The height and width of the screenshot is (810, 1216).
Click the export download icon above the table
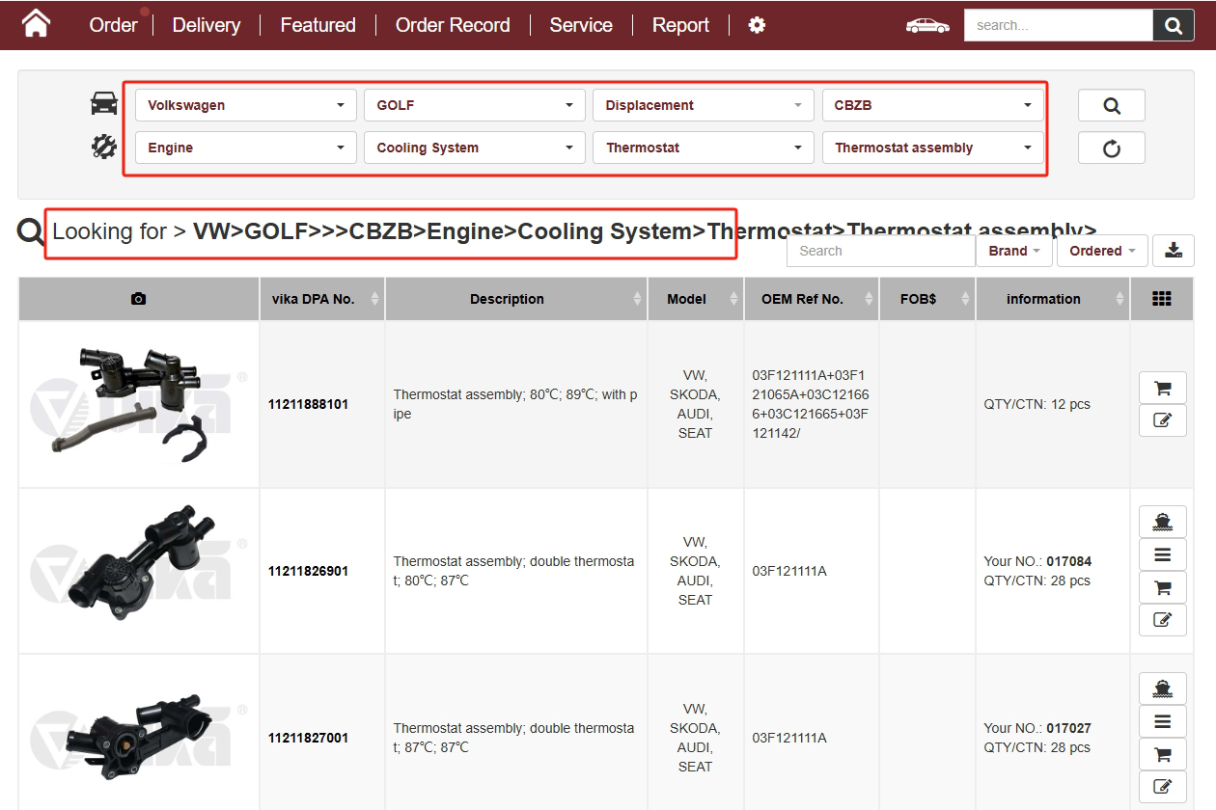tap(1174, 250)
